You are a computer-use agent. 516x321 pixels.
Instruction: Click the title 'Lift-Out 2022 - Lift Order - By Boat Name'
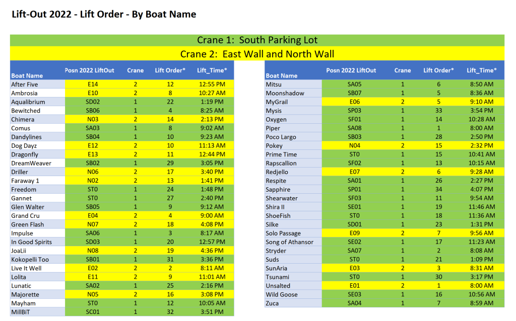(x=104, y=15)
